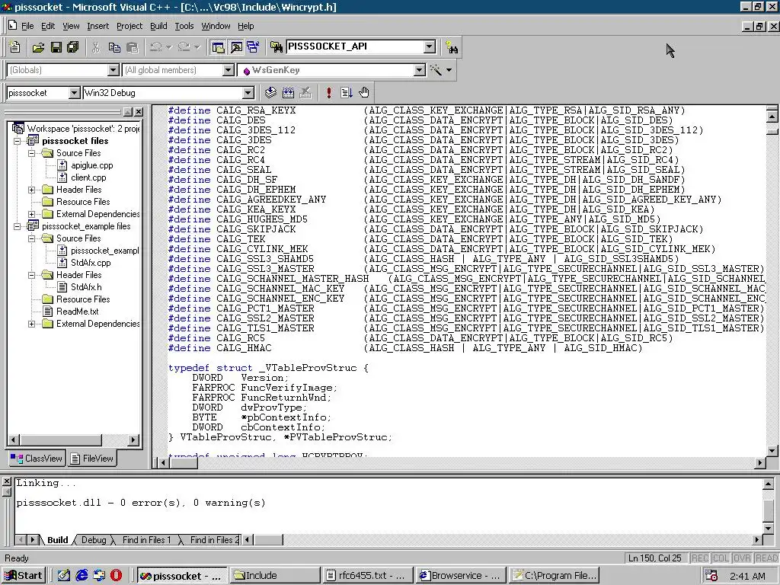Toggle the Output window button

(236, 47)
